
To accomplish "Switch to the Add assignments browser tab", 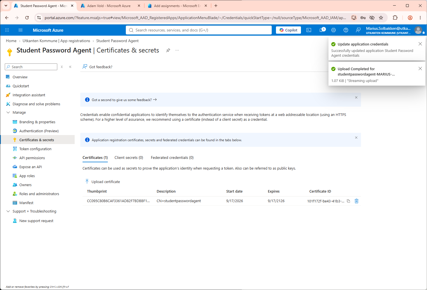I will (178, 6).
